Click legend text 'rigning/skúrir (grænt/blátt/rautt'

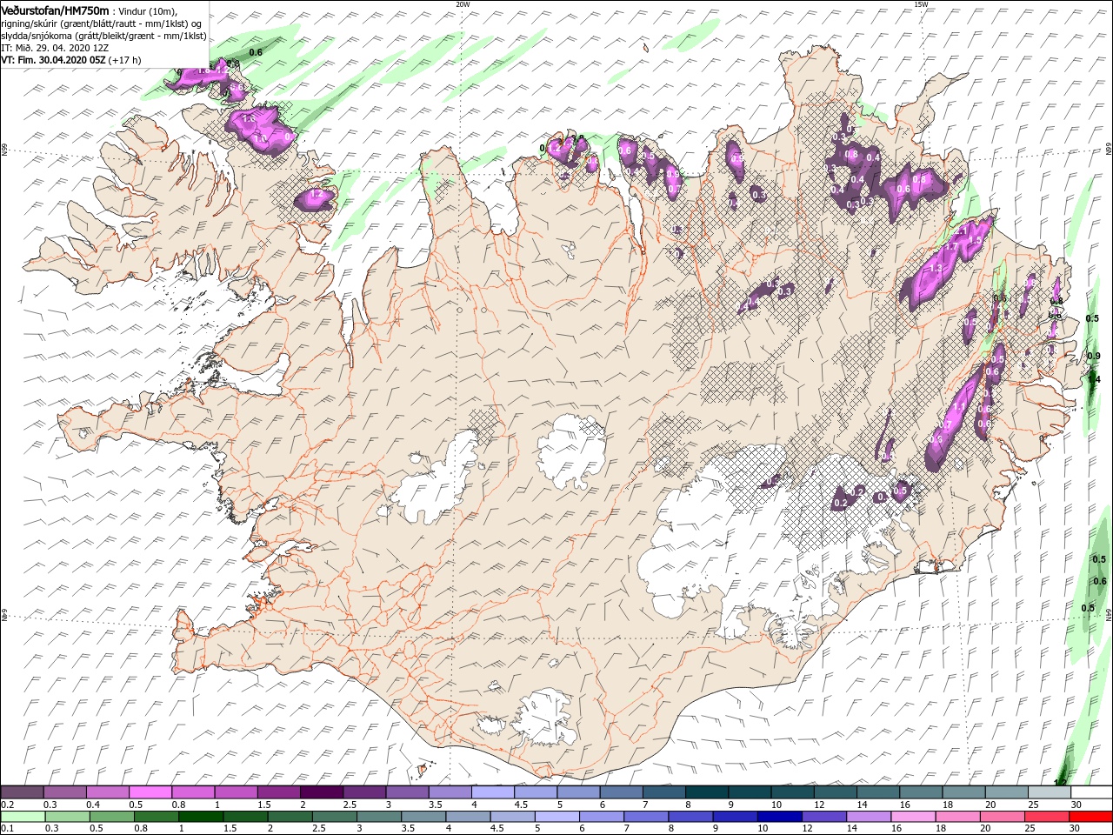click(76, 23)
